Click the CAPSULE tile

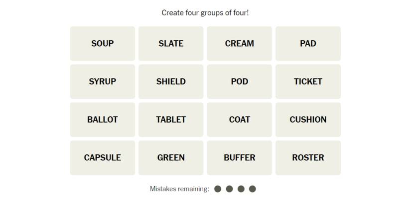click(102, 158)
